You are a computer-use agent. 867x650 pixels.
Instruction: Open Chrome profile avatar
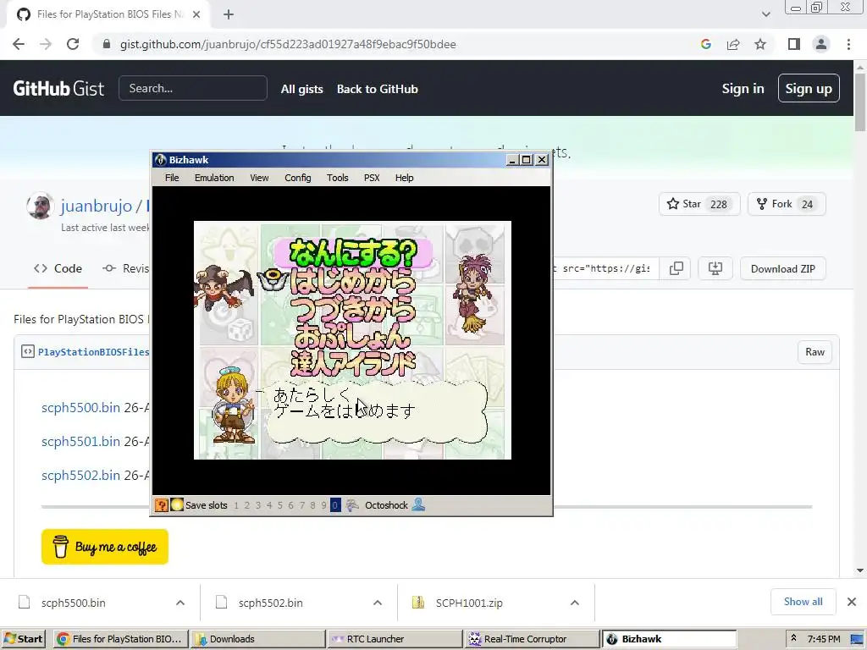point(821,44)
